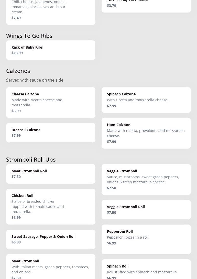
Task: Pick the Veggie Stromboli menu card
Action: [x=146, y=179]
